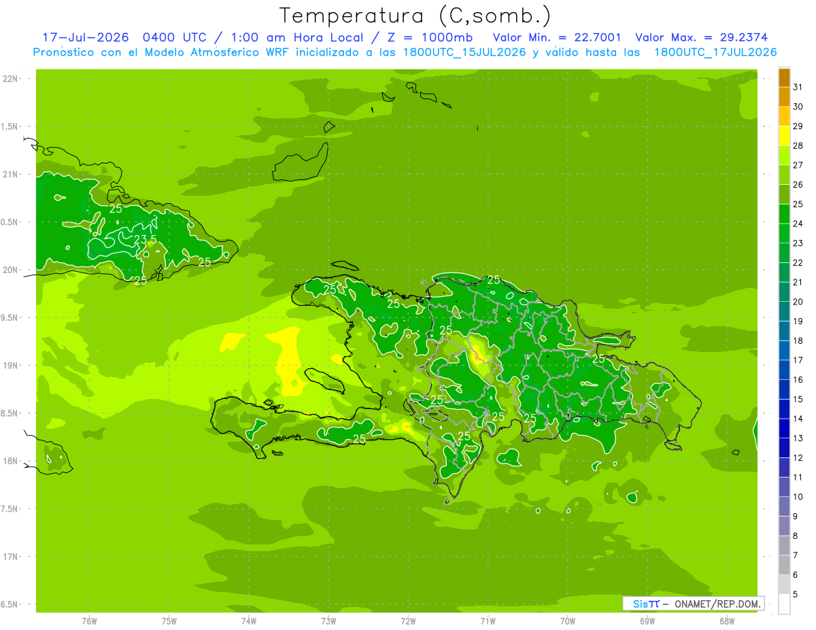Click legend value "26"
The height and width of the screenshot is (630, 816).
coord(798,185)
